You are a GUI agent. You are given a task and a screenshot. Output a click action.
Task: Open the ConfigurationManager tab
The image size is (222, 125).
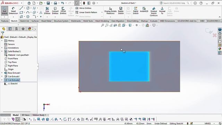17,29
